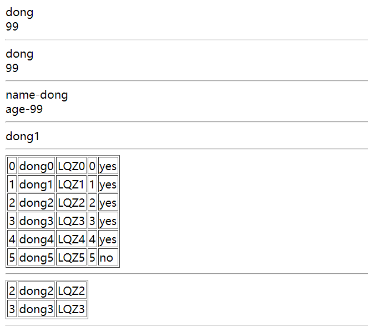Click 'LQZ5' cell in the last row

(x=72, y=257)
